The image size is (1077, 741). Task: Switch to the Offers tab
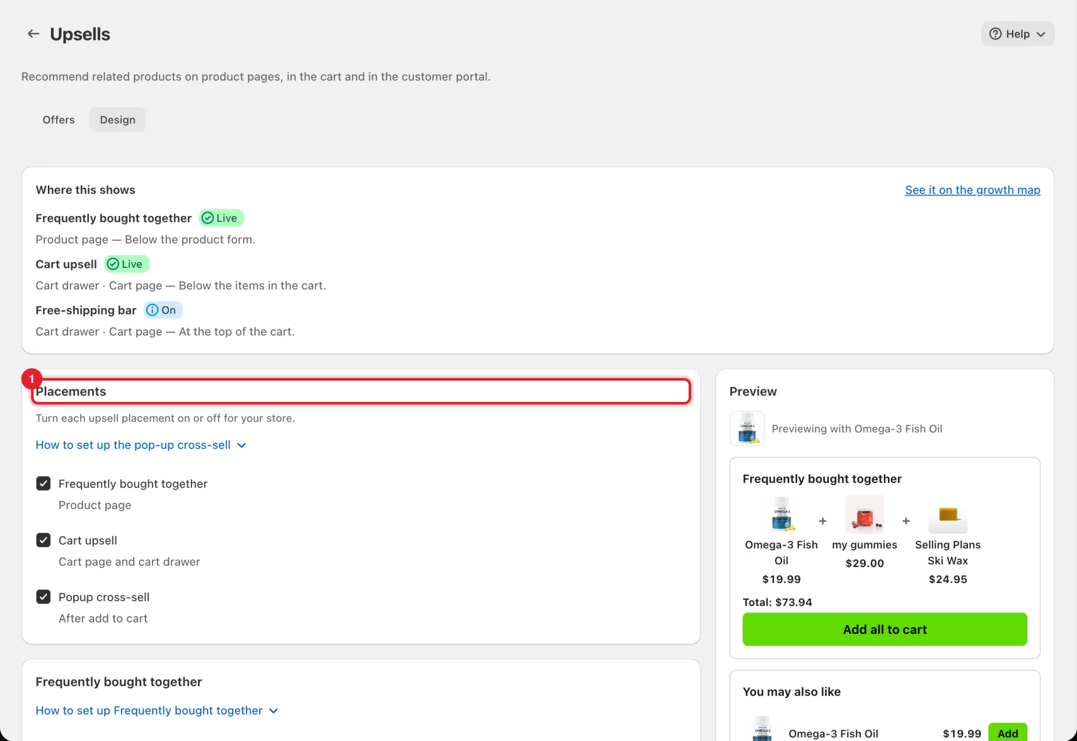59,120
